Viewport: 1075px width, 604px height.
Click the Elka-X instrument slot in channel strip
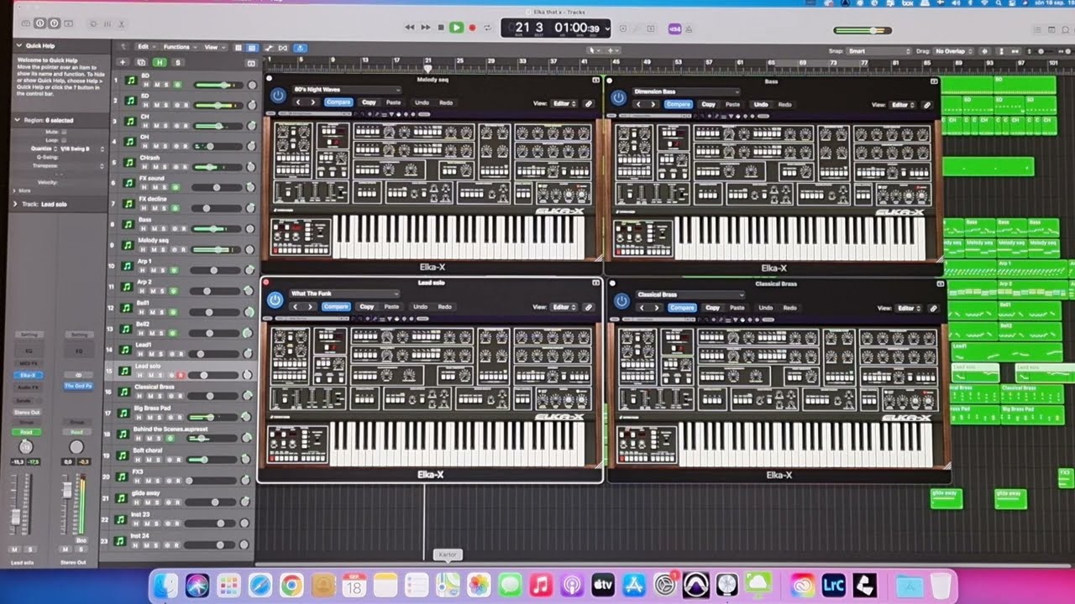pos(28,375)
